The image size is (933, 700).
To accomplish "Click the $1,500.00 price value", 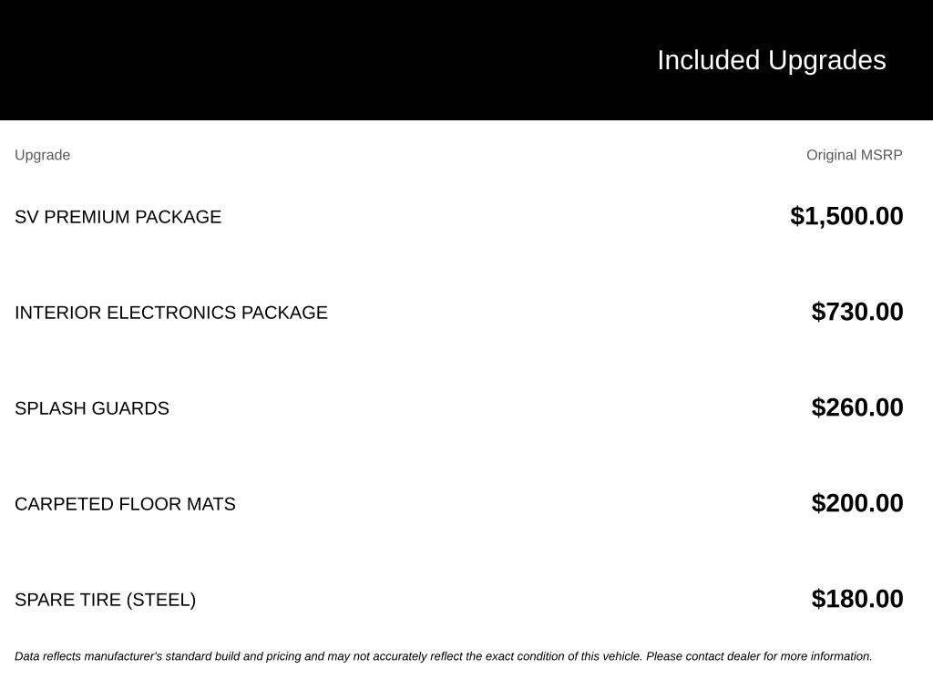I will click(x=846, y=216).
